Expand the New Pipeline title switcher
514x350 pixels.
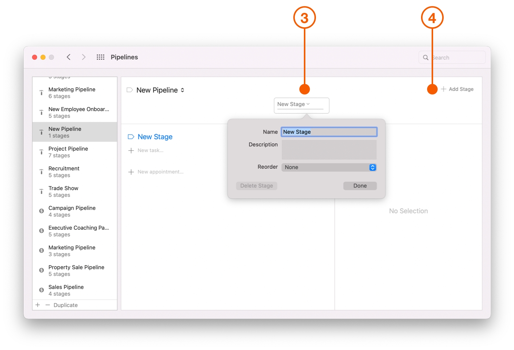[x=183, y=90]
